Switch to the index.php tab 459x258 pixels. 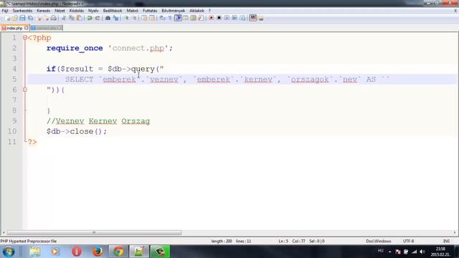coord(14,28)
